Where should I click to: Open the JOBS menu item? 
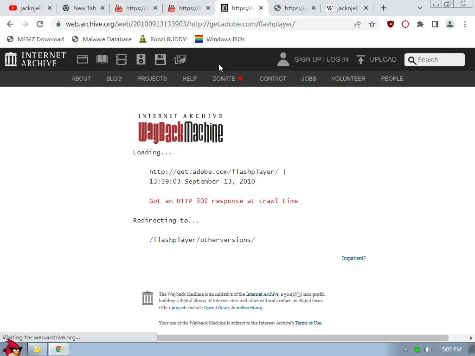coord(308,79)
